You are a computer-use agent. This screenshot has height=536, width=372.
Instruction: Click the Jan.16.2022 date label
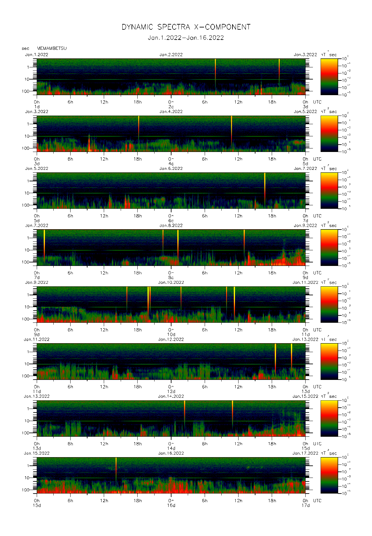pos(171,453)
